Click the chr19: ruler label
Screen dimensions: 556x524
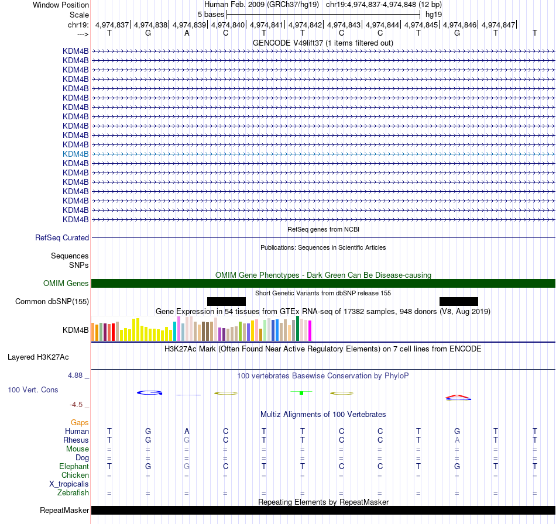[x=78, y=25]
